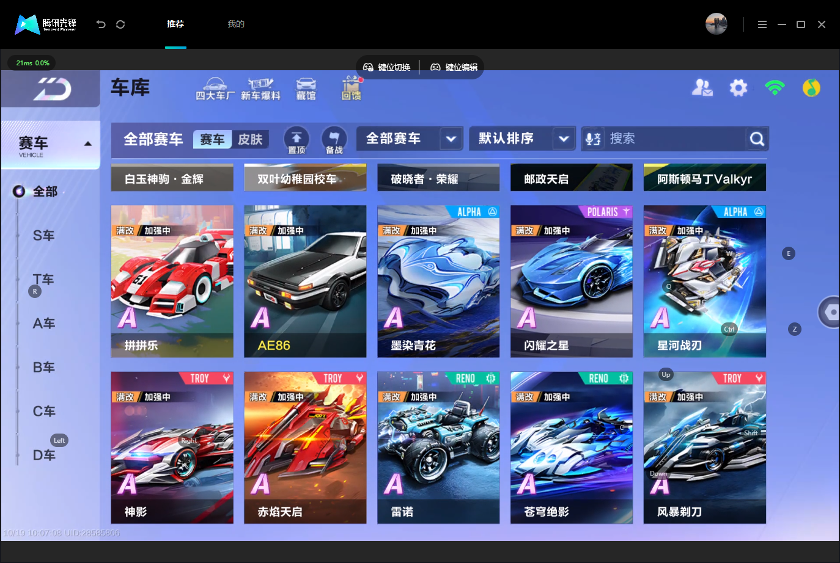
Task: Click the 备战 battle-ready button
Action: click(334, 140)
